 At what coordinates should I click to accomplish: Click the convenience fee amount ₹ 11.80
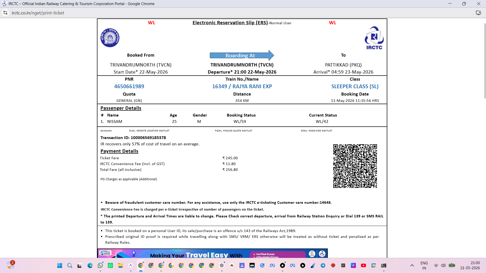(x=229, y=164)
